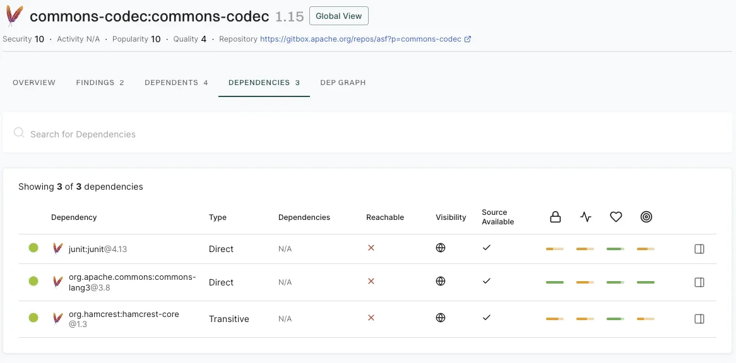This screenshot has width=736, height=363.
Task: Click the globe visibility icon for commons-lang3
Action: [440, 281]
